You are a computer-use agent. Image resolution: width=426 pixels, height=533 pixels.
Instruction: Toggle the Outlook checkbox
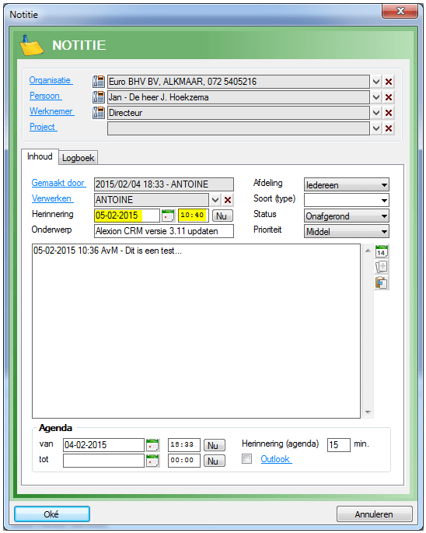click(247, 459)
